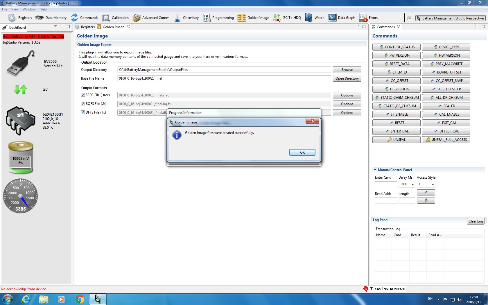
Task: Click the Windows Start button
Action: (8, 299)
